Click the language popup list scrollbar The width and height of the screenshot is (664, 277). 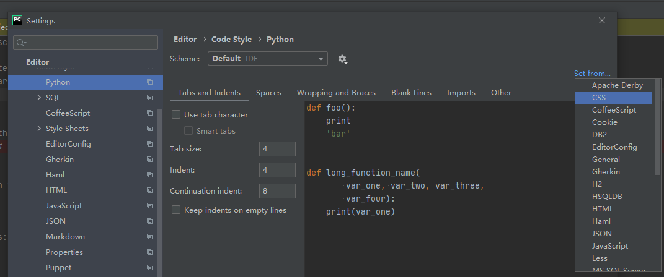pyautogui.click(x=658, y=127)
